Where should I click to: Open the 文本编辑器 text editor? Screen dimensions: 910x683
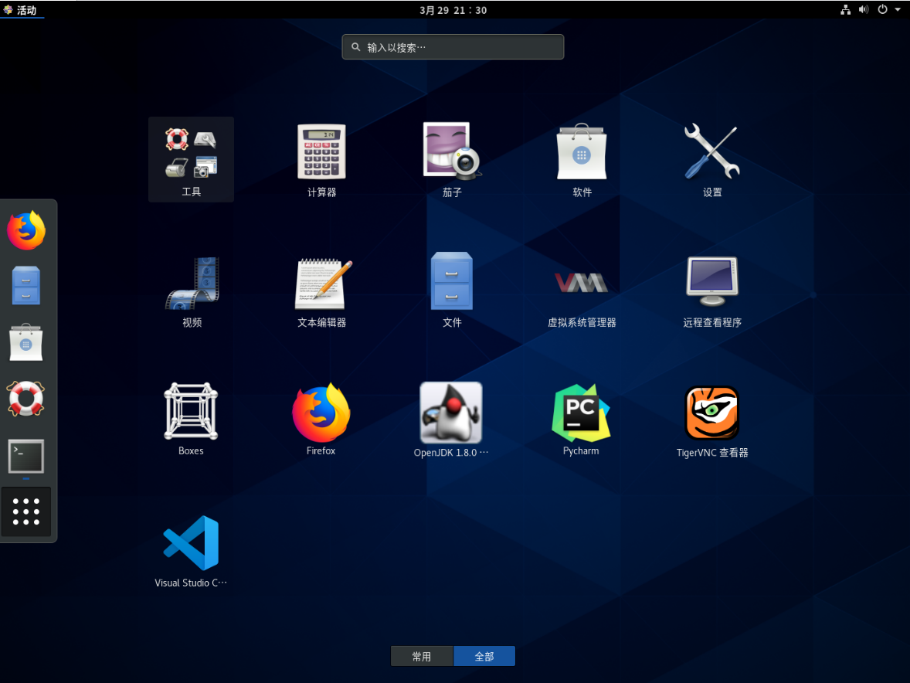pos(321,291)
